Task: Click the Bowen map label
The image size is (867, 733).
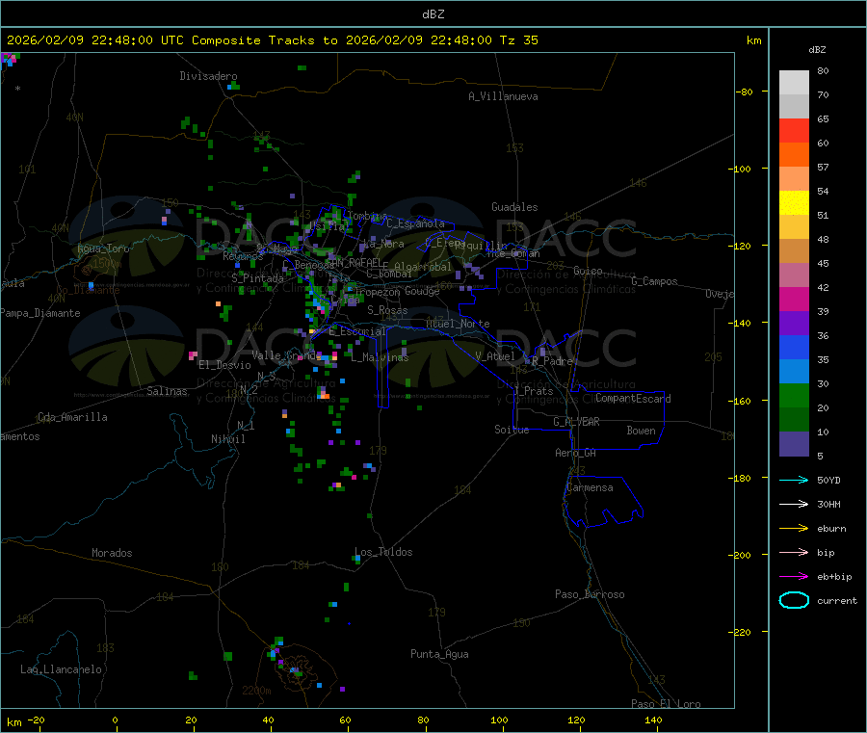Action: coord(642,431)
